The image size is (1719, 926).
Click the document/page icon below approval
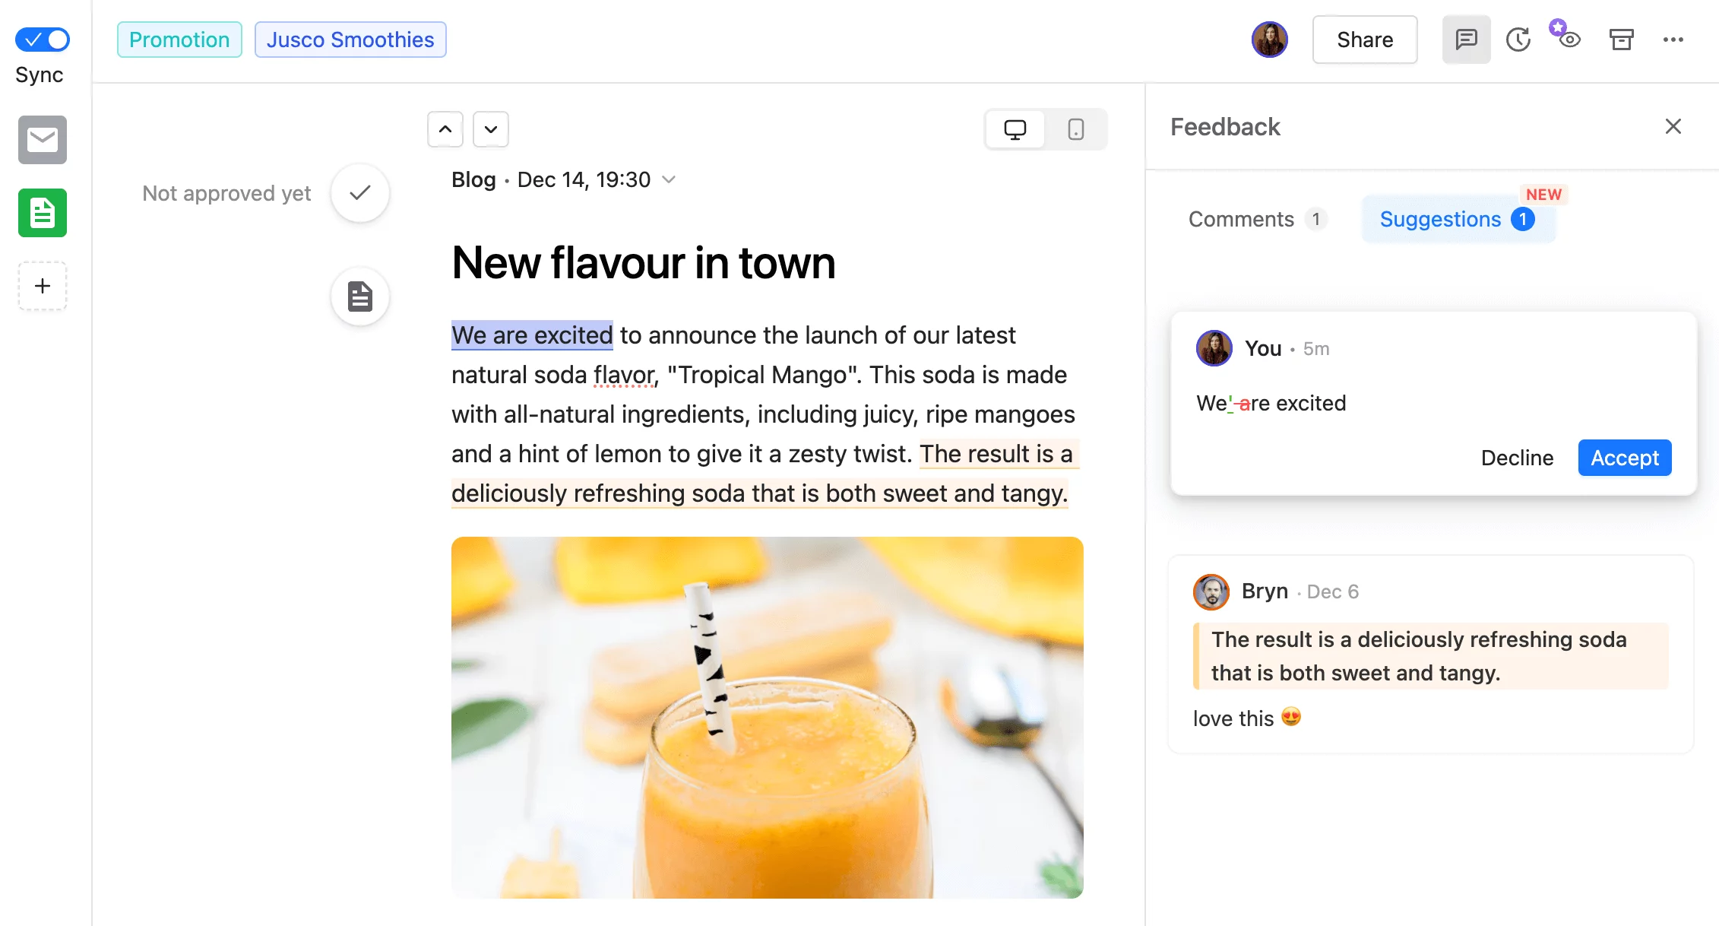[x=360, y=297]
